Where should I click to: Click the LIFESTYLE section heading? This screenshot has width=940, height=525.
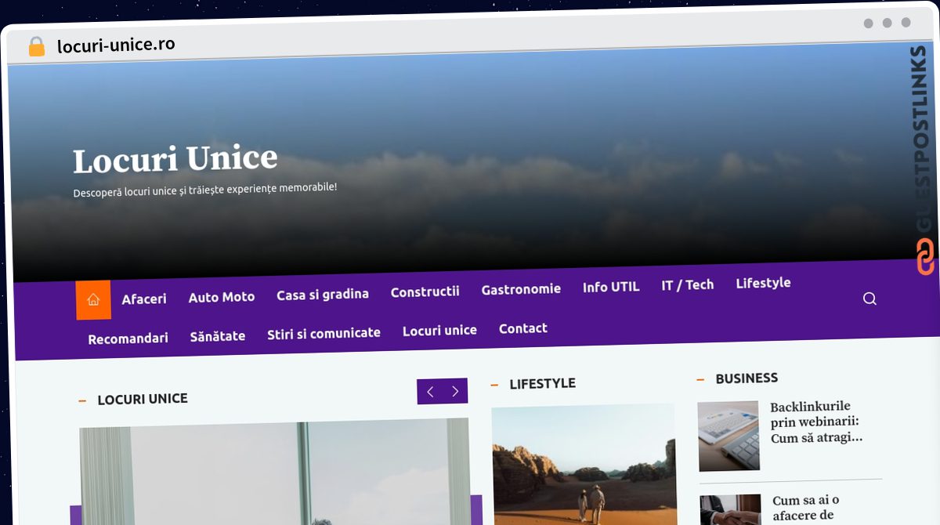tap(542, 384)
